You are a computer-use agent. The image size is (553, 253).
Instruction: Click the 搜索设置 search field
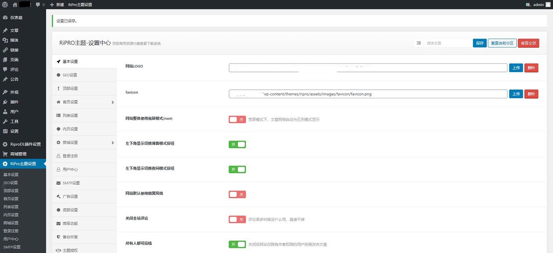(448, 43)
